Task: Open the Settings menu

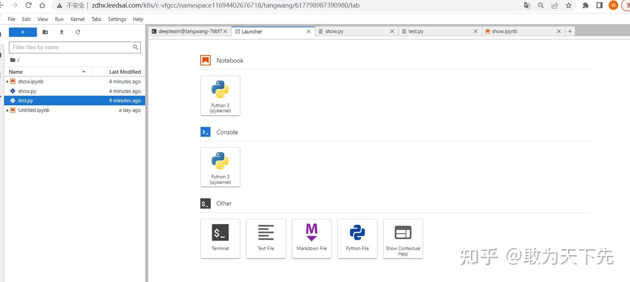Action: (117, 19)
